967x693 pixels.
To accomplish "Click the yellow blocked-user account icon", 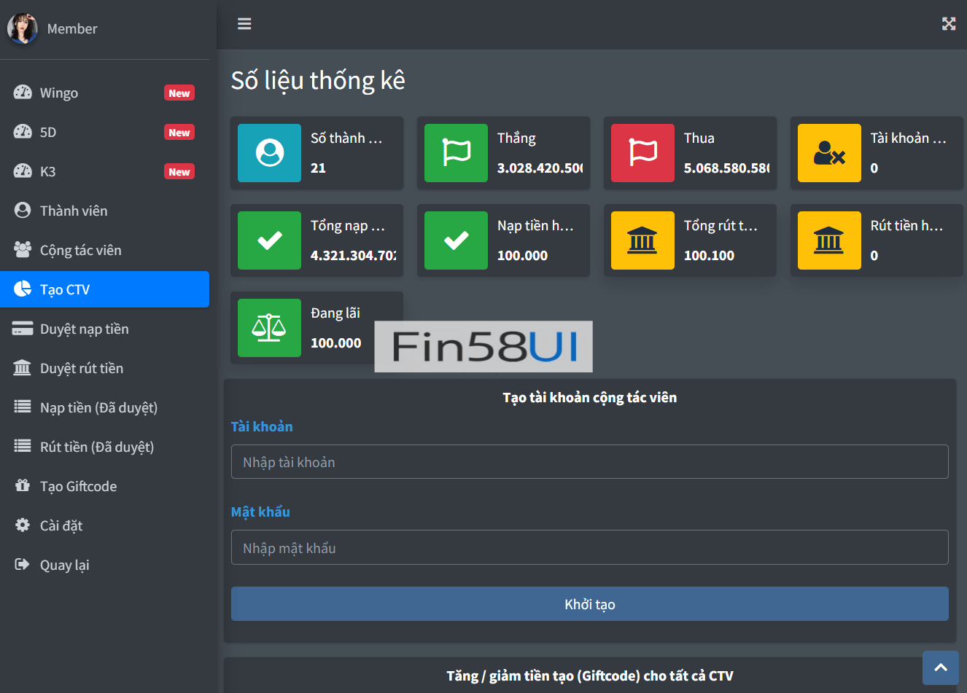I will (x=829, y=153).
